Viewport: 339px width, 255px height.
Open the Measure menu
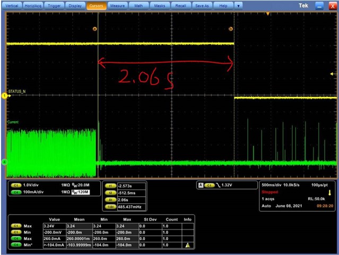click(117, 6)
